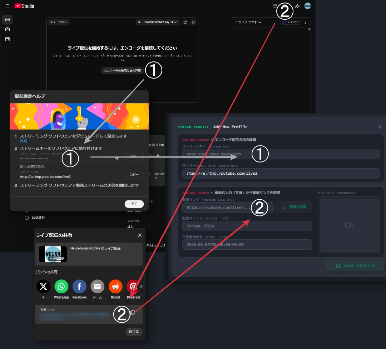The image size is (386, 349).
Task: Close the Add New Profile panel
Action: (380, 127)
